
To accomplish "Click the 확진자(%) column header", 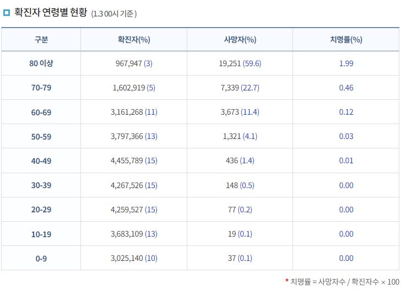I will click(134, 39).
